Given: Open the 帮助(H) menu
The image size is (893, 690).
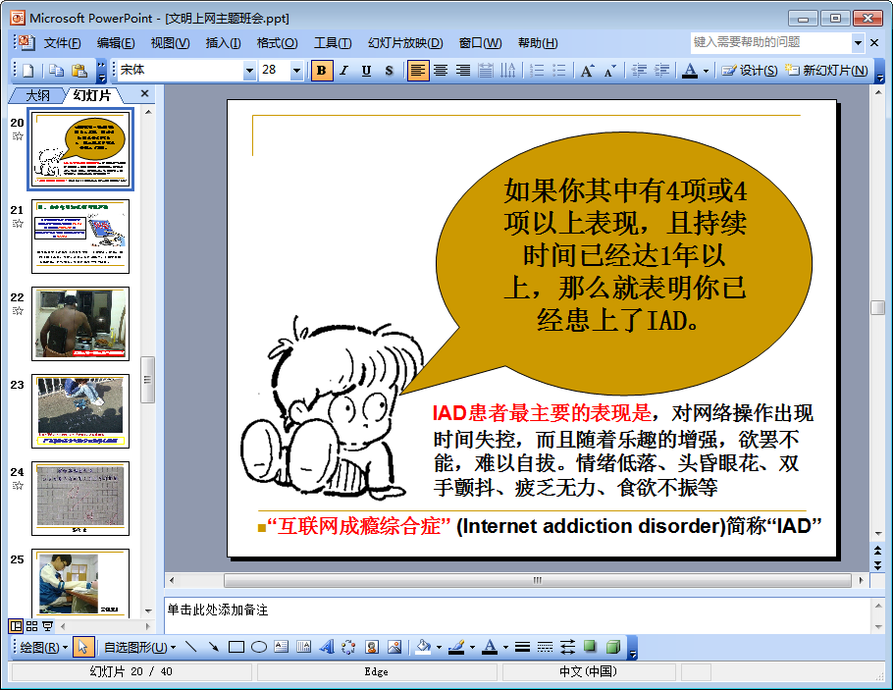Looking at the screenshot, I should [538, 43].
